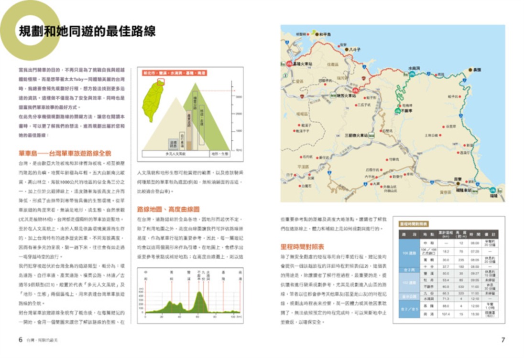Click the orange route label above the pyramid diagram
Screen dimensions: 524x358
click(x=175, y=74)
